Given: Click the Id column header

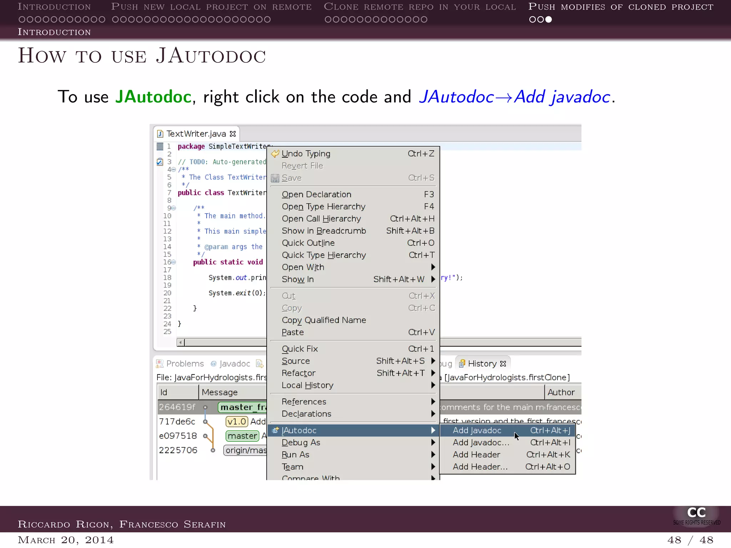Looking at the screenshot, I should tap(178, 392).
